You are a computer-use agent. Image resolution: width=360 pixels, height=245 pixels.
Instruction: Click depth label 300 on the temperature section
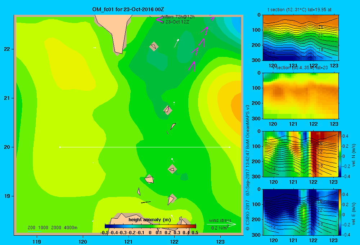coord(256,60)
